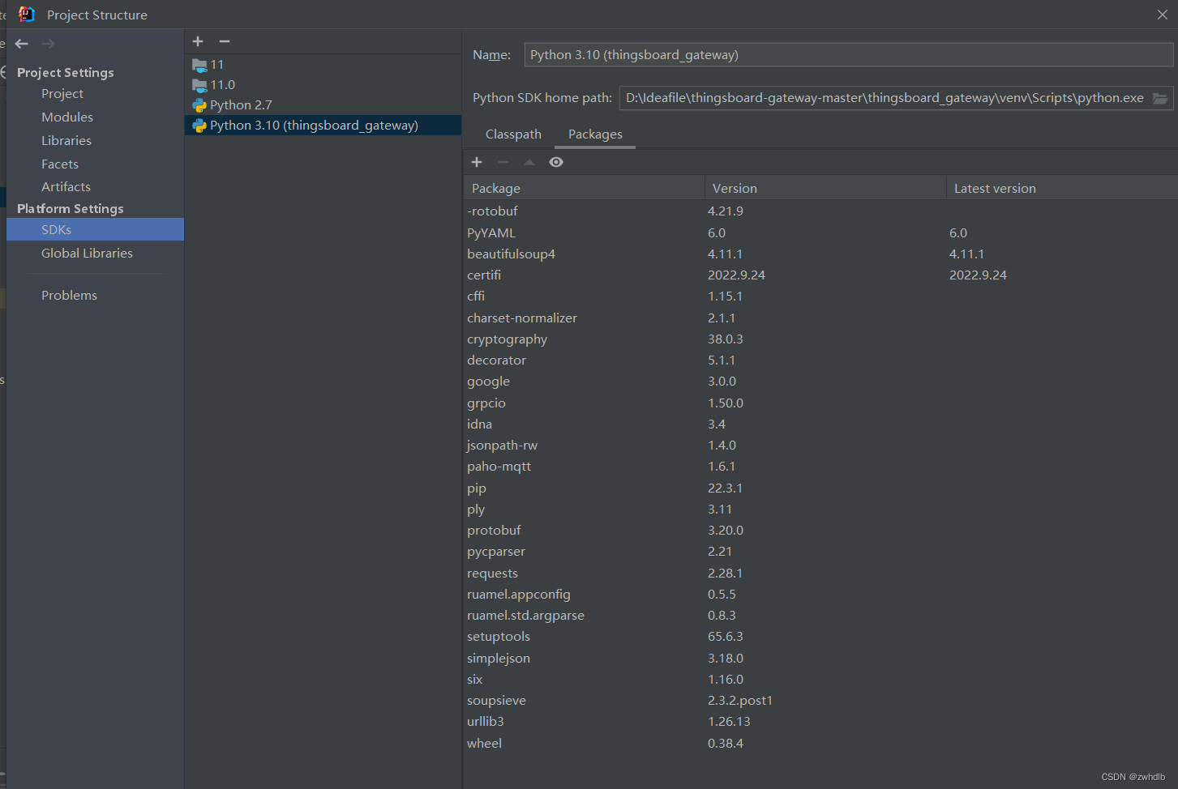The height and width of the screenshot is (789, 1178).
Task: Select the certifi package row
Action: 820,275
